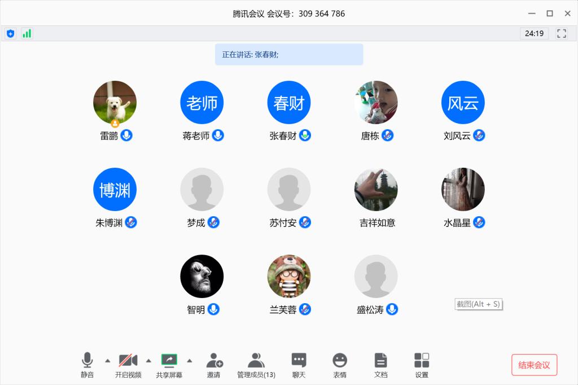
Task: Open Manage Members (管理成员) panel
Action: click(x=256, y=365)
